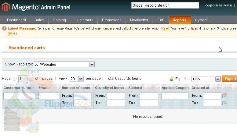237x137 pixels.
Task: Open the per page View count dropdown
Action: pos(76,79)
